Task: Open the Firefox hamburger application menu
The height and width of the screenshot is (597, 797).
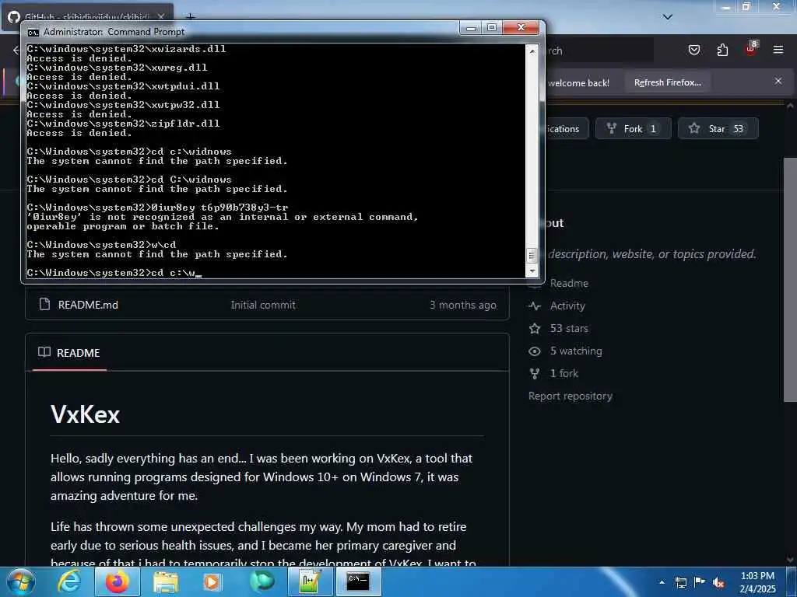Action: [x=778, y=50]
